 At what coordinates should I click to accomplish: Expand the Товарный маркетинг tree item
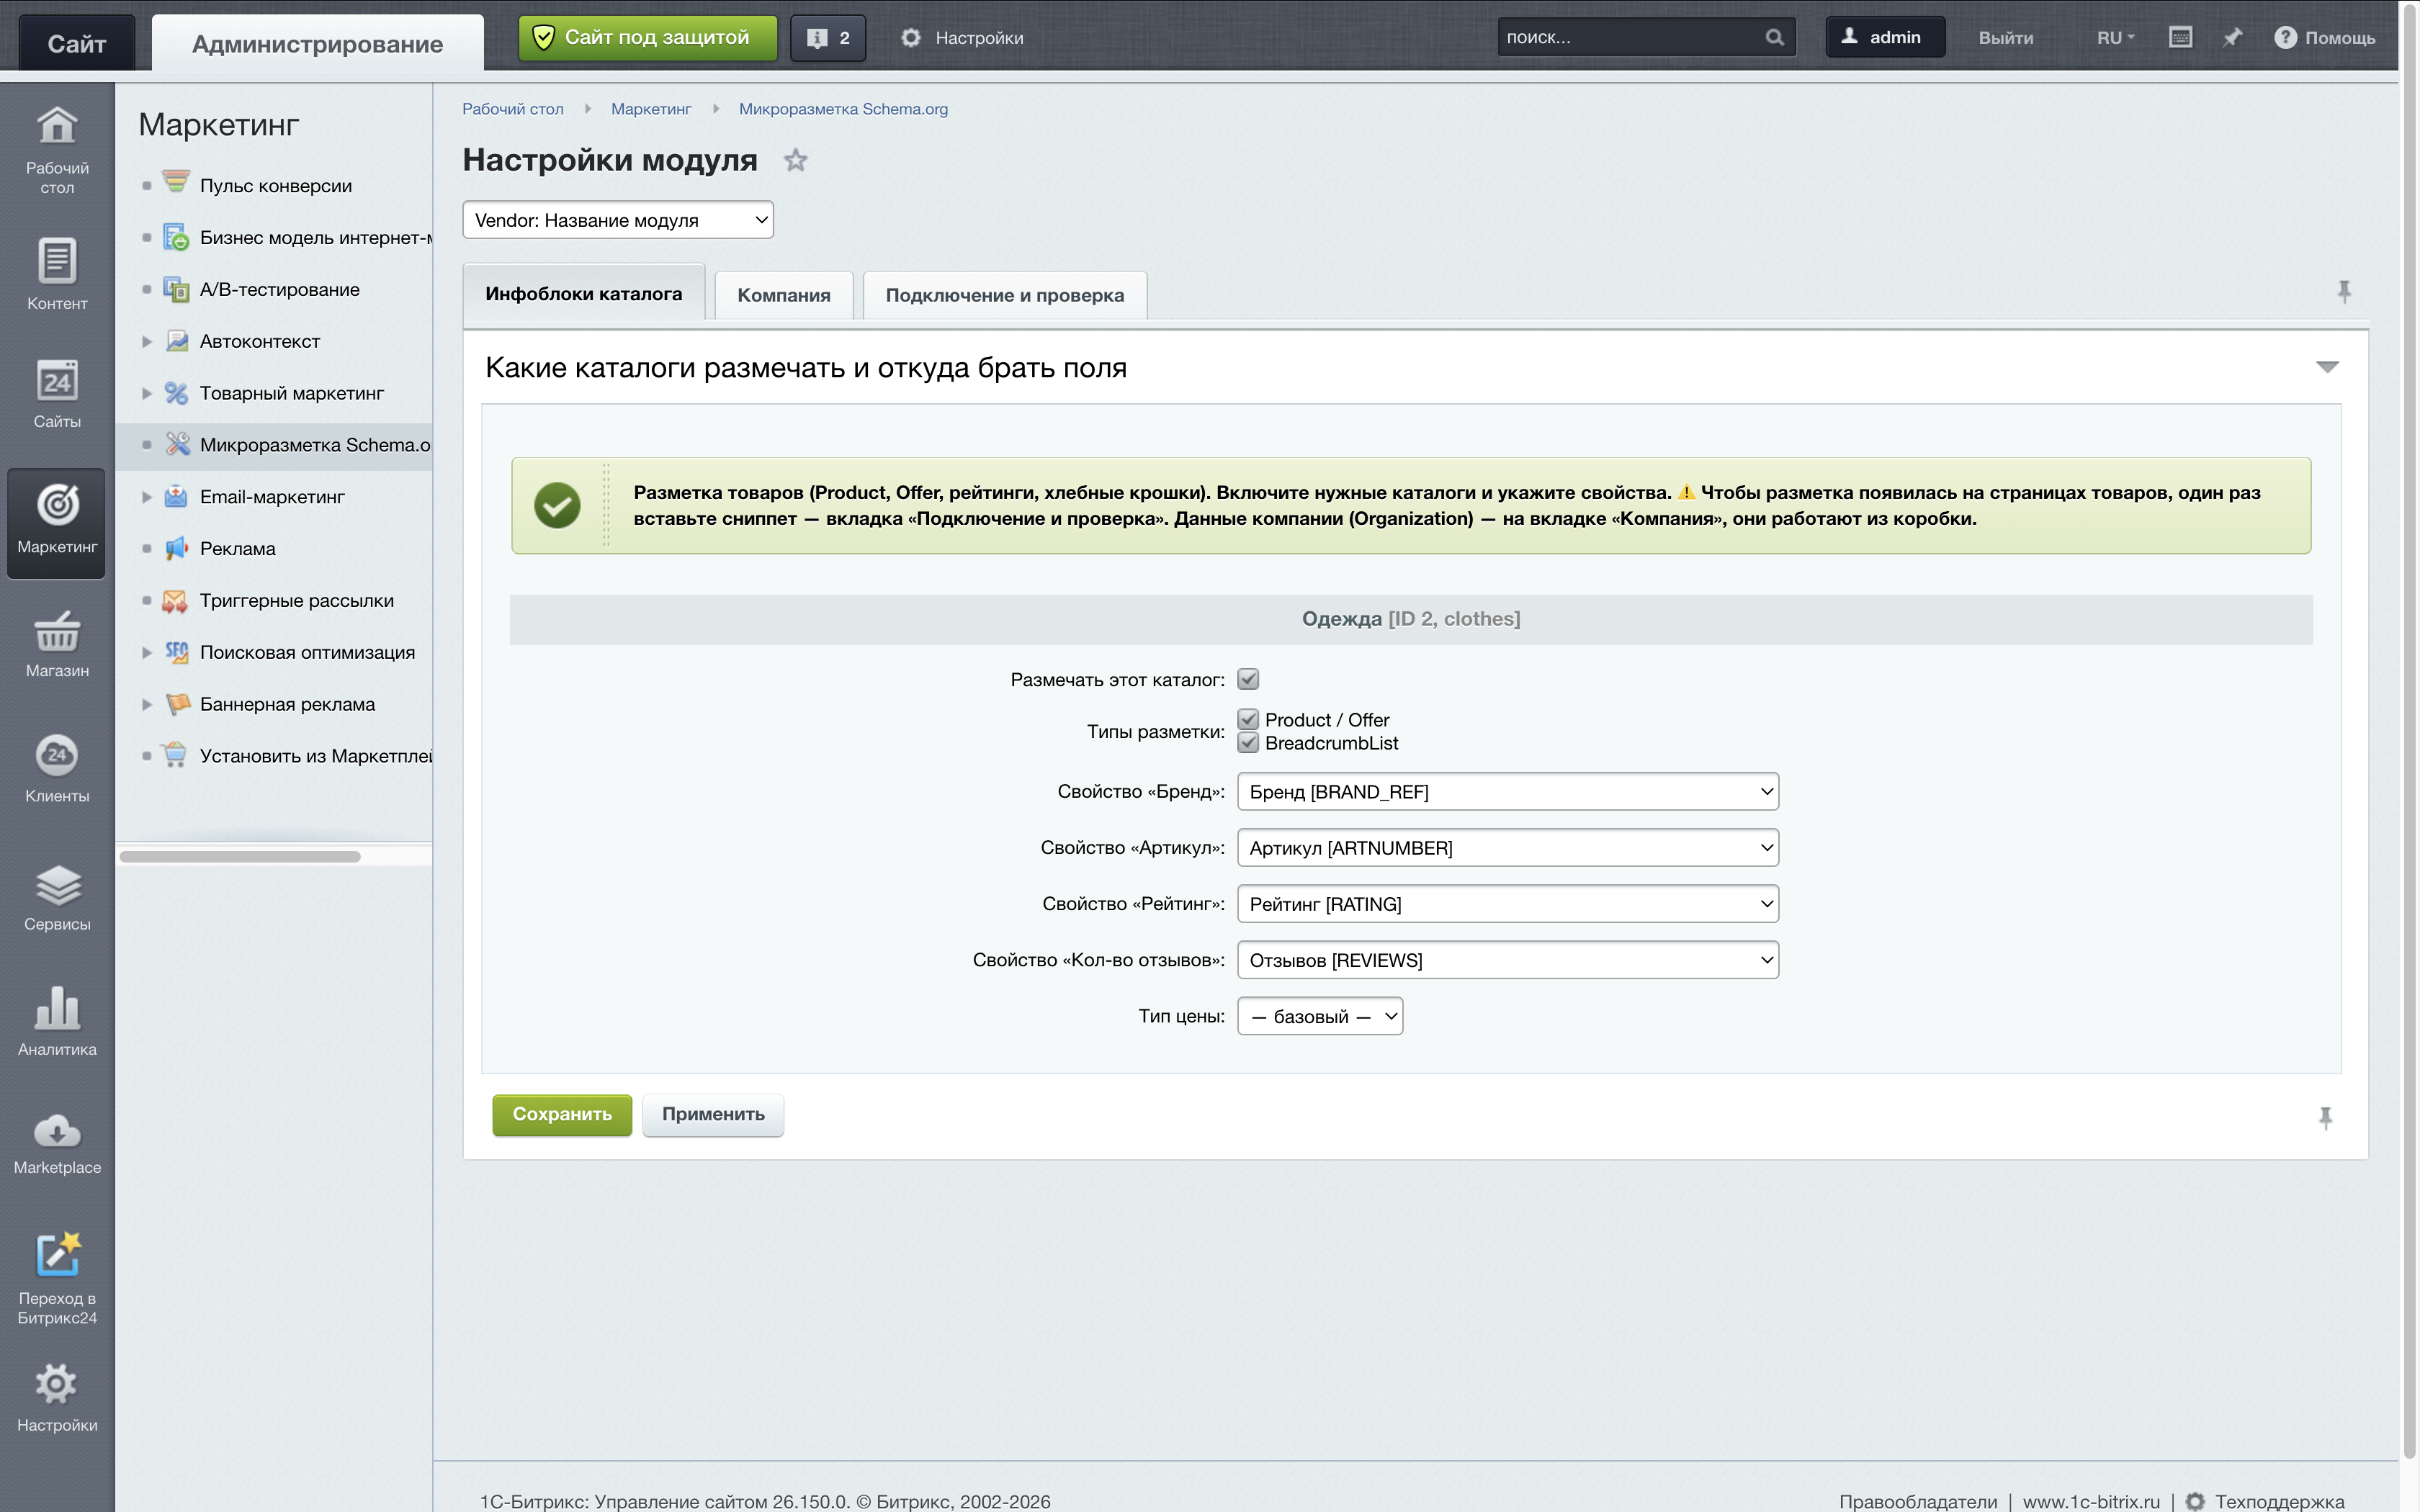pyautogui.click(x=147, y=393)
